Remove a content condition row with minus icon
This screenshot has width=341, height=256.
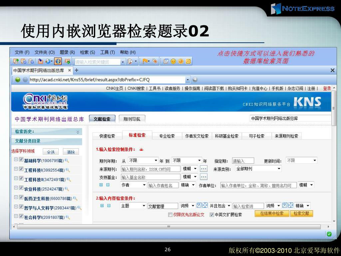[109, 205]
